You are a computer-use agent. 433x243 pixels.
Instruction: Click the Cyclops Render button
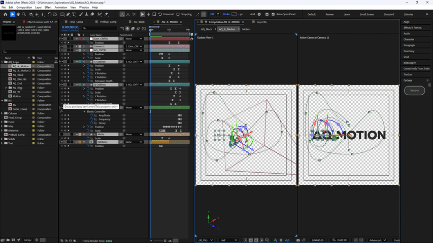414,91
